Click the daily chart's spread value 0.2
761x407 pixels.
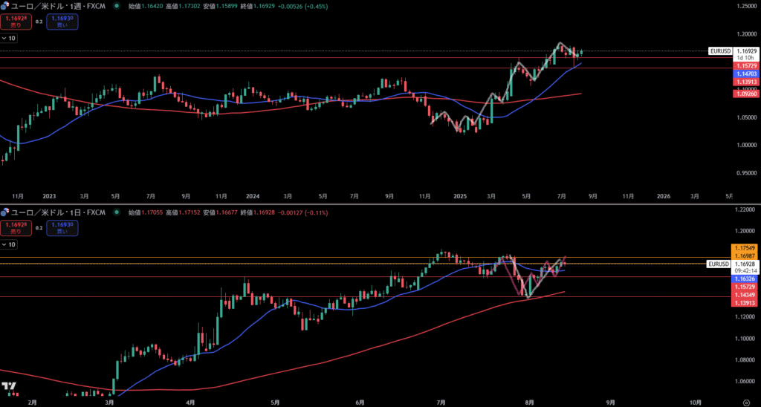coord(39,227)
